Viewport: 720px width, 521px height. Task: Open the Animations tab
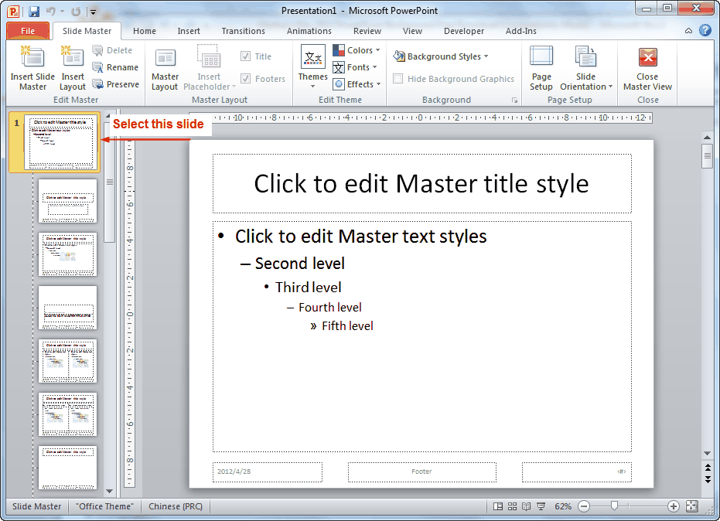(x=309, y=31)
